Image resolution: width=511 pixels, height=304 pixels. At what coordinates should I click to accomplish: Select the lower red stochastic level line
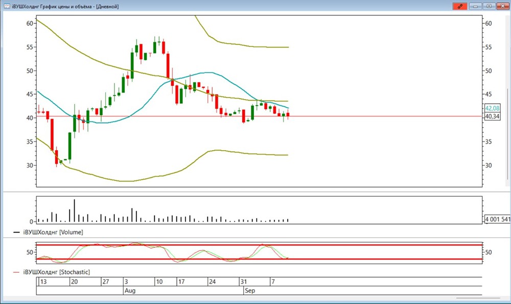[x=259, y=260]
